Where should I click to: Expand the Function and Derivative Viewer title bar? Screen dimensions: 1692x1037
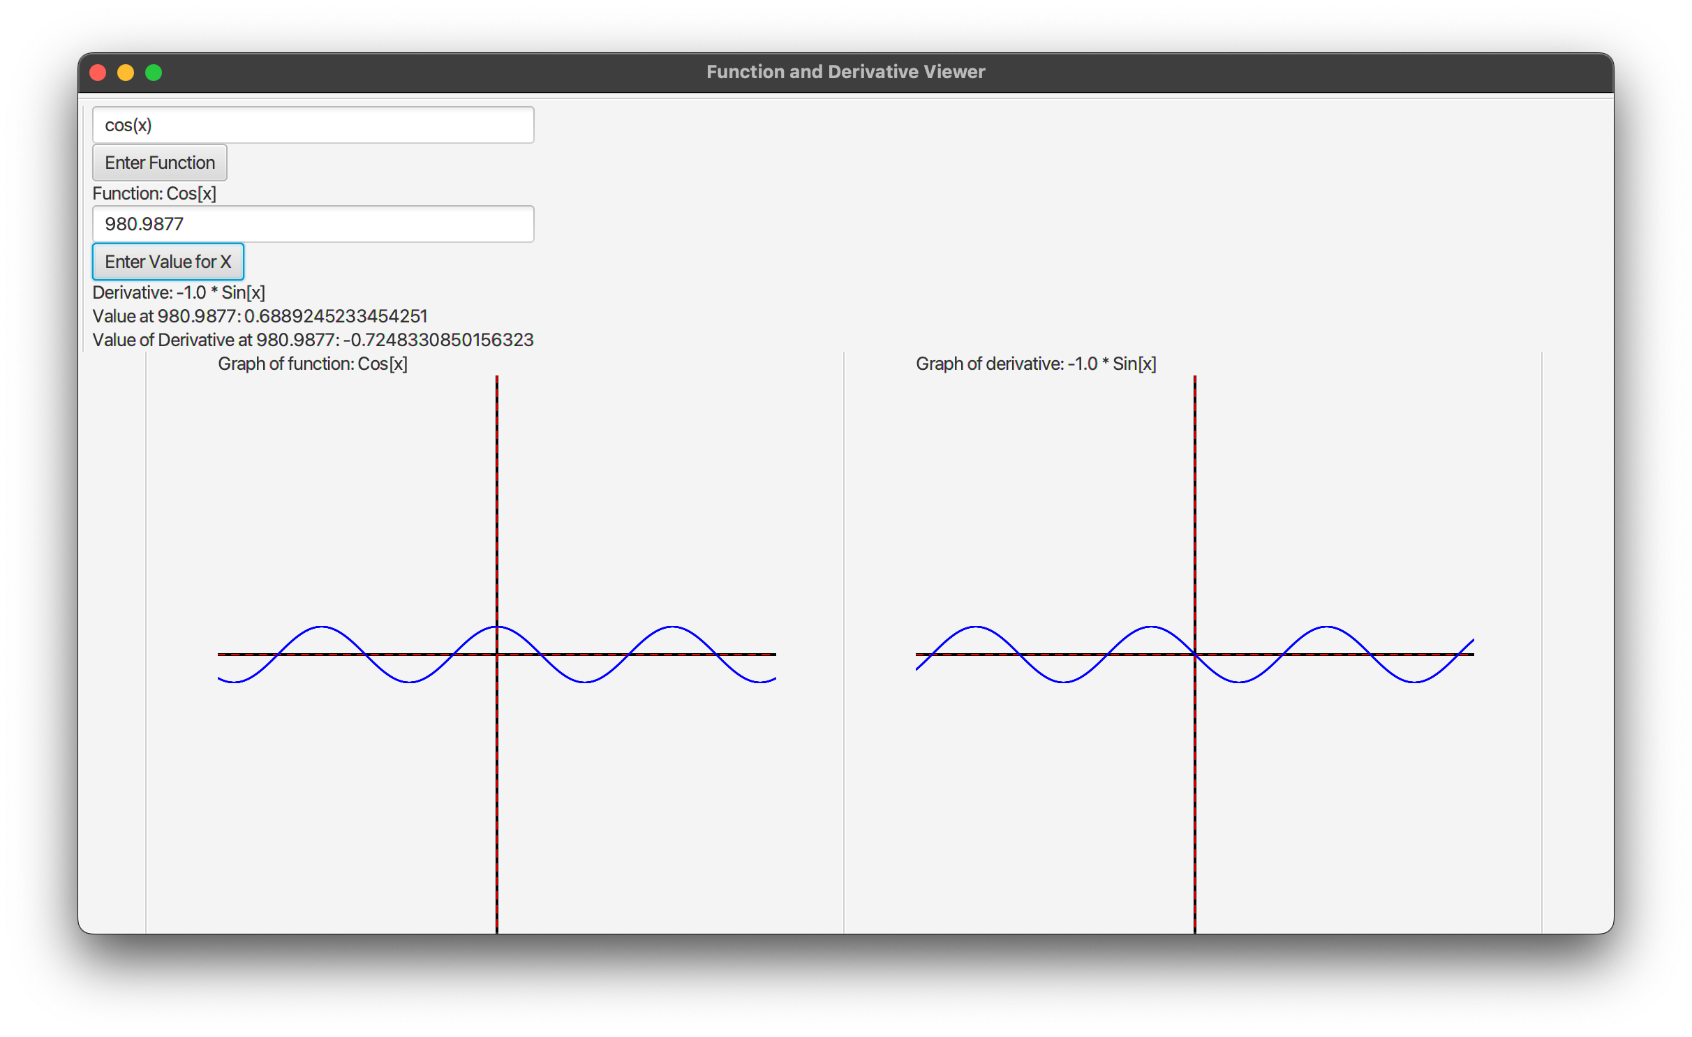click(x=846, y=72)
